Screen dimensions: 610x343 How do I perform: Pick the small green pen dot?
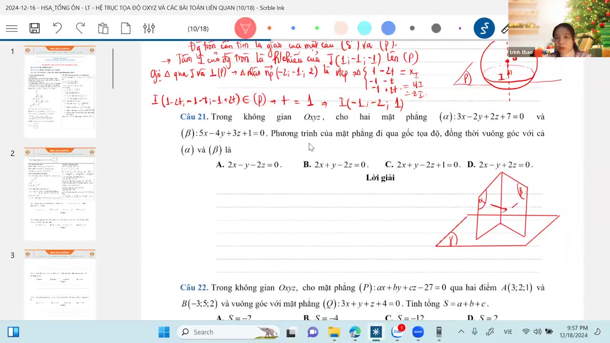[317, 29]
